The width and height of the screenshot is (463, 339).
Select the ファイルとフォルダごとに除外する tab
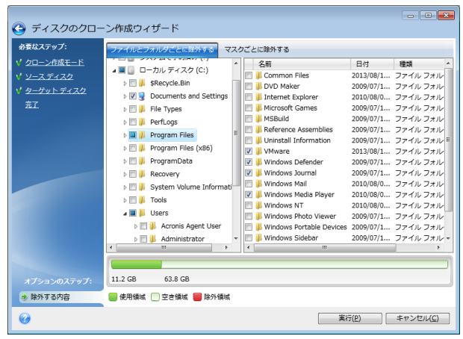[x=162, y=49]
